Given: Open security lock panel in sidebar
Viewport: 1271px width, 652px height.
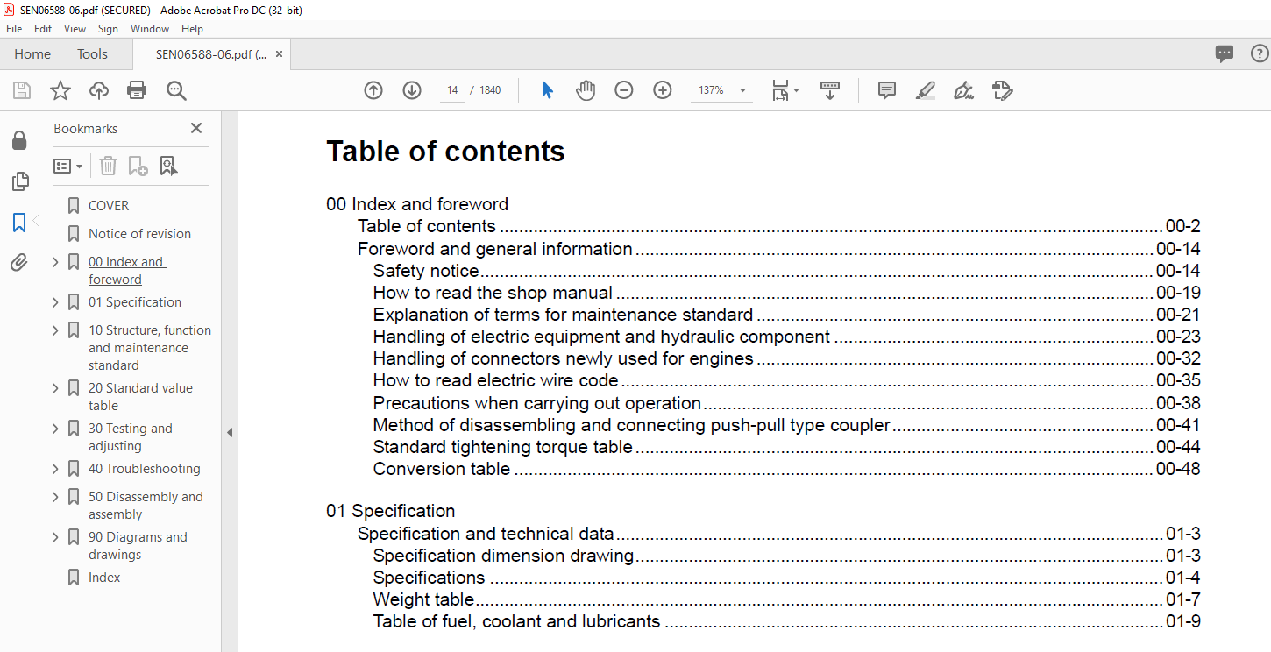Looking at the screenshot, I should tap(19, 140).
